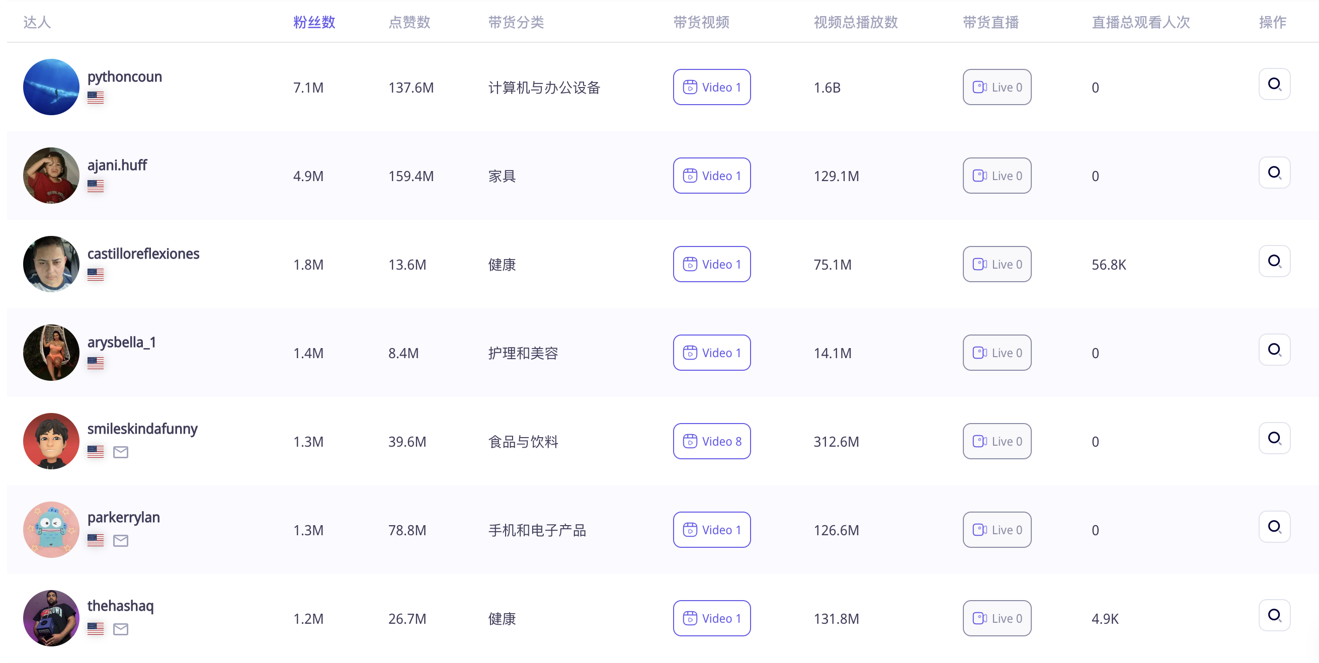Image resolution: width=1319 pixels, height=663 pixels.
Task: Click the 点赞数 column header
Action: (409, 22)
